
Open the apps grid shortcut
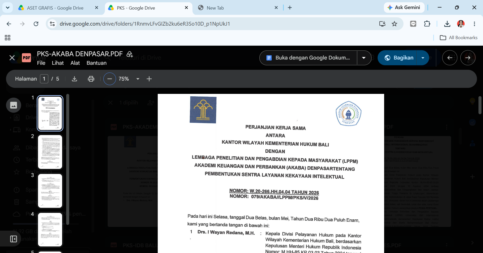(x=8, y=38)
